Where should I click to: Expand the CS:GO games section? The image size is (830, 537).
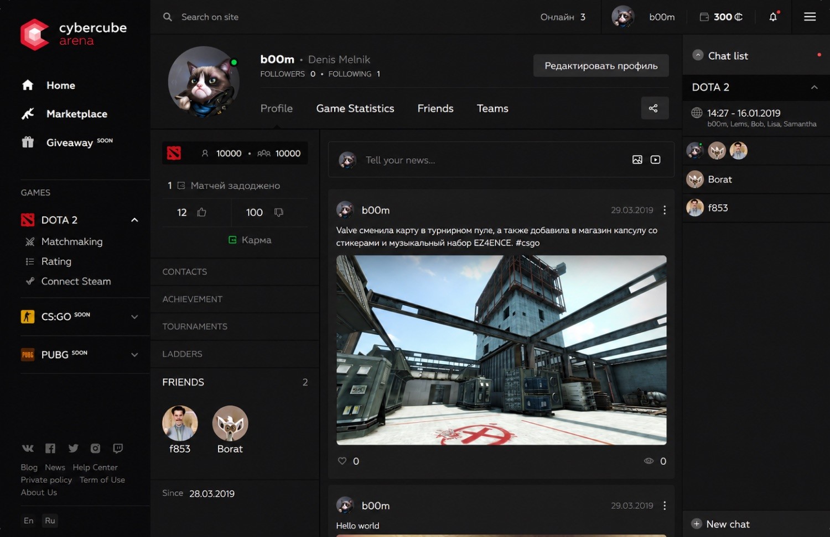tap(134, 317)
